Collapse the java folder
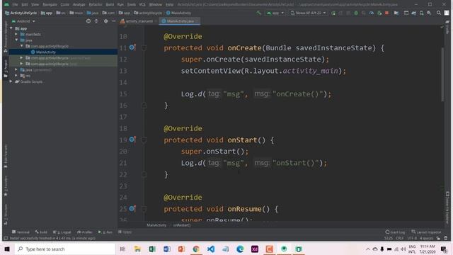453x255 pixels. point(16,40)
